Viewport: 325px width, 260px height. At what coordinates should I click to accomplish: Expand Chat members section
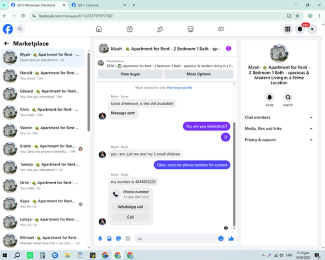pyautogui.click(x=279, y=117)
